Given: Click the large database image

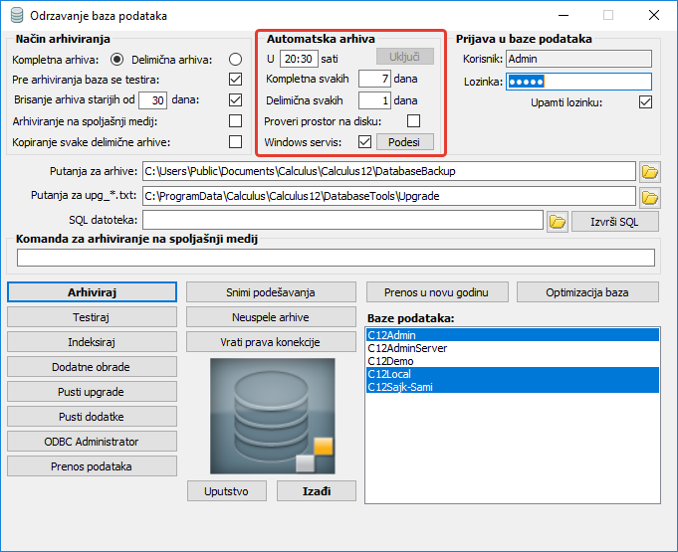Looking at the screenshot, I should click(272, 415).
